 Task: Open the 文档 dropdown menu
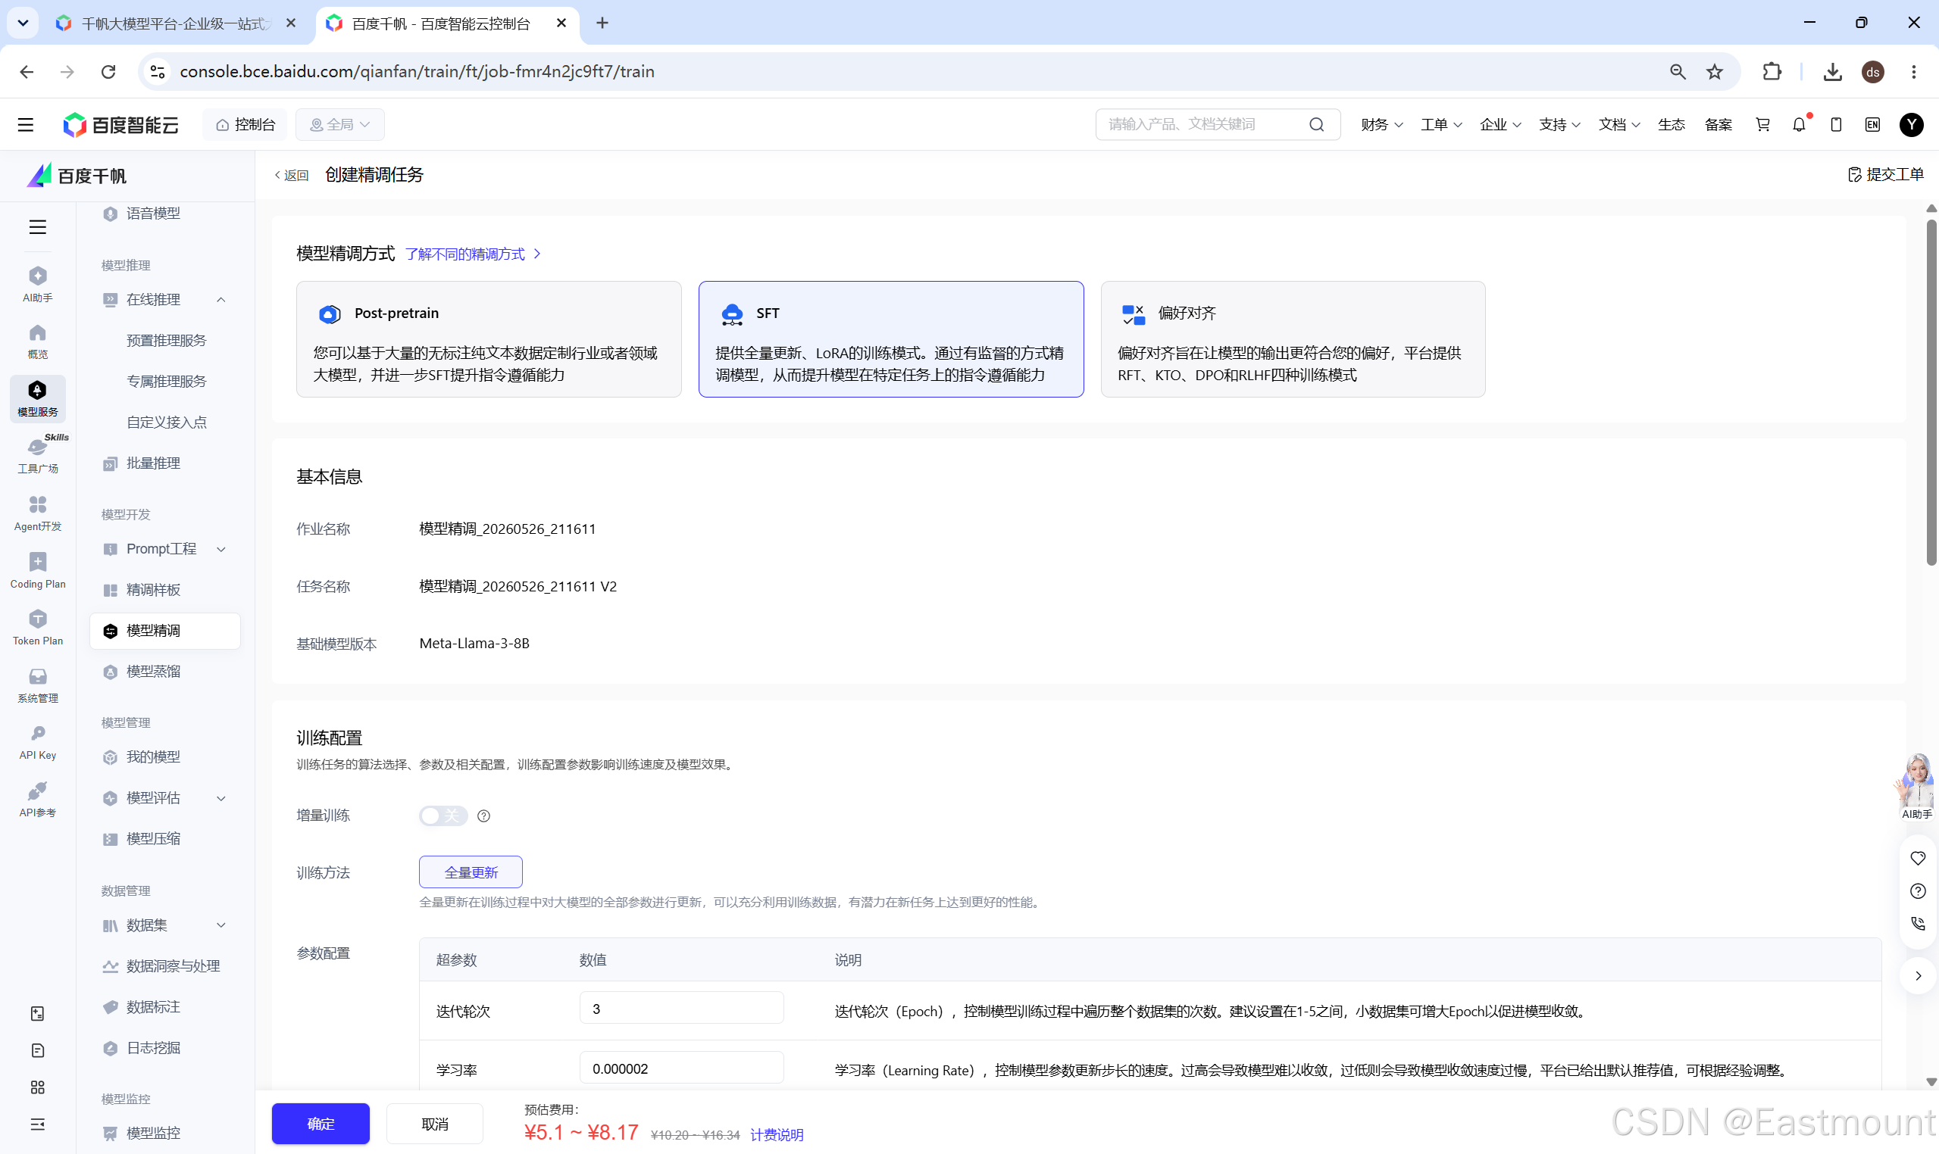[1619, 124]
